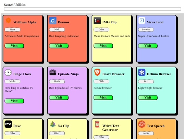This screenshot has height=139, width=185.
Task: Choose the Media tag on Episode Ninja
Action: (57, 81)
